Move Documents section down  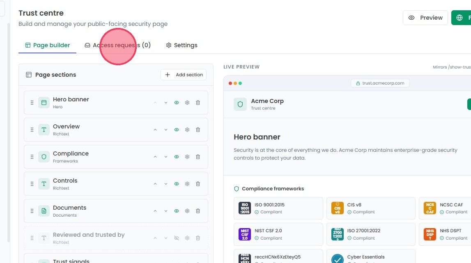tap(166, 211)
